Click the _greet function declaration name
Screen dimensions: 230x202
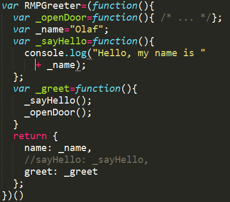click(x=53, y=89)
